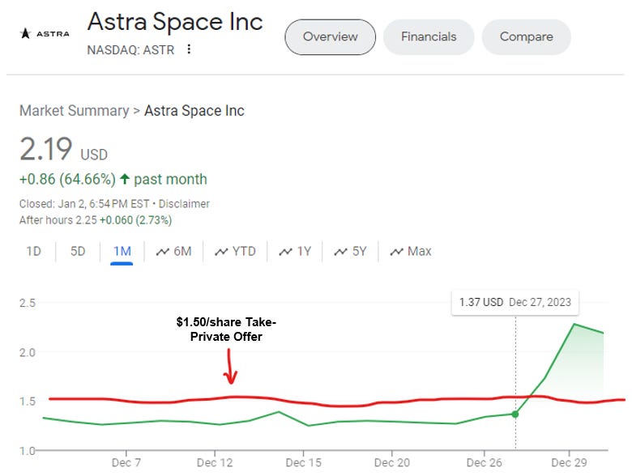
Task: Open the three-dot menu beside NASDAQ: ASTR
Action: (x=189, y=49)
